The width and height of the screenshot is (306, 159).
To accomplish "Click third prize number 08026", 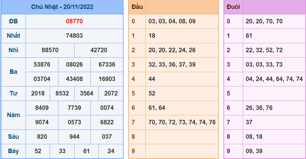I will point(74,65).
